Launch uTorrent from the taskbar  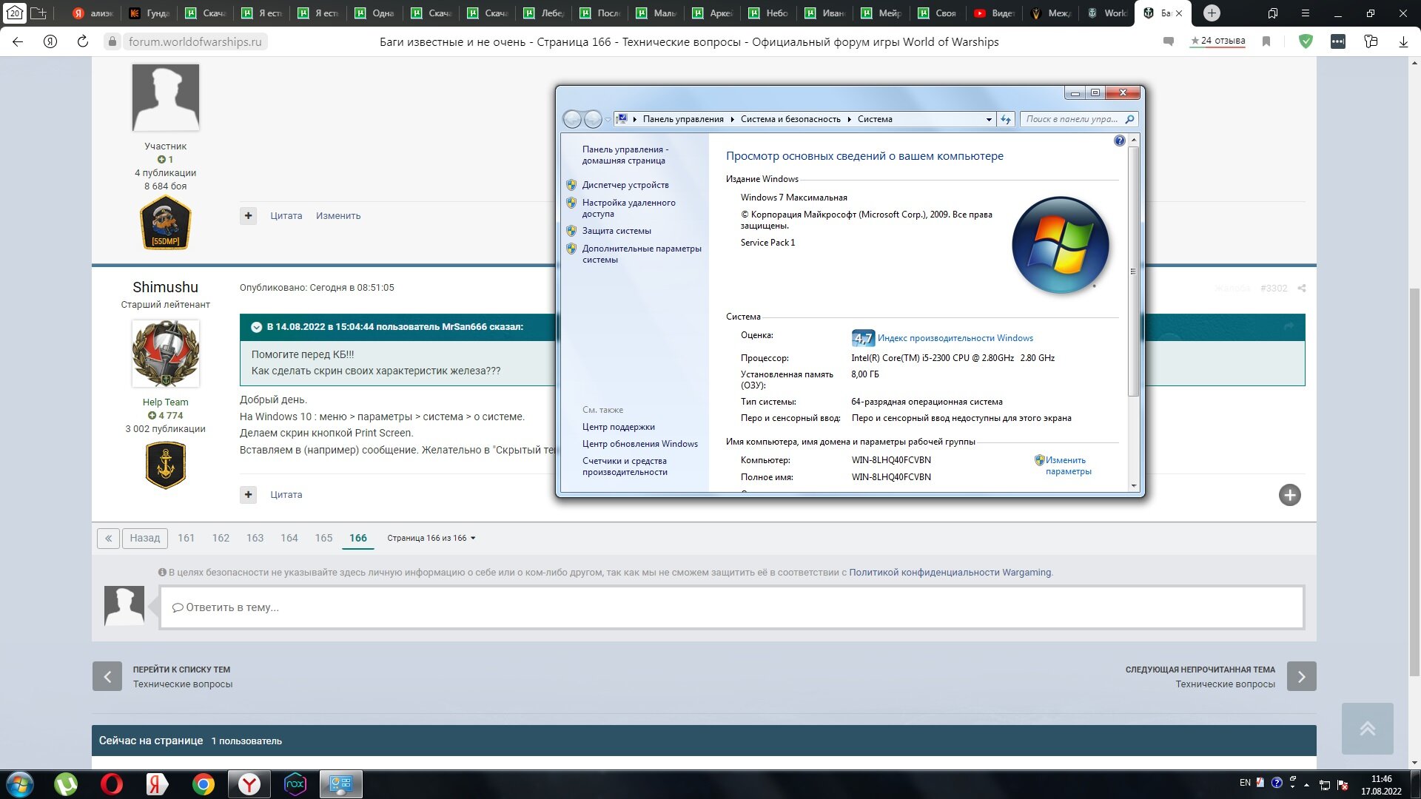[x=66, y=784]
